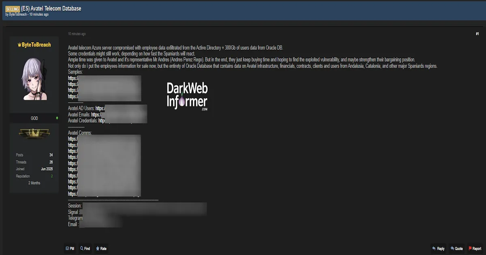Image resolution: width=486 pixels, height=255 pixels.
Task: Open the ByteToBreach profile from the sidebar username
Action: coord(34,45)
